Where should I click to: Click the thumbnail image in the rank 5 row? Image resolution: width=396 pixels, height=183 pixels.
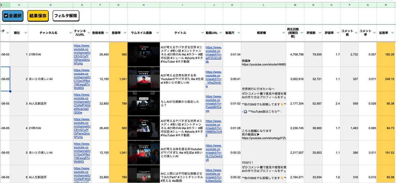tap(143, 152)
